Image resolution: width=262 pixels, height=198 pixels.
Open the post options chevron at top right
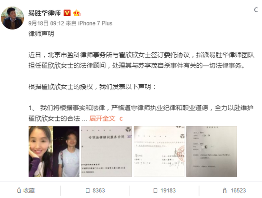click(x=256, y=10)
